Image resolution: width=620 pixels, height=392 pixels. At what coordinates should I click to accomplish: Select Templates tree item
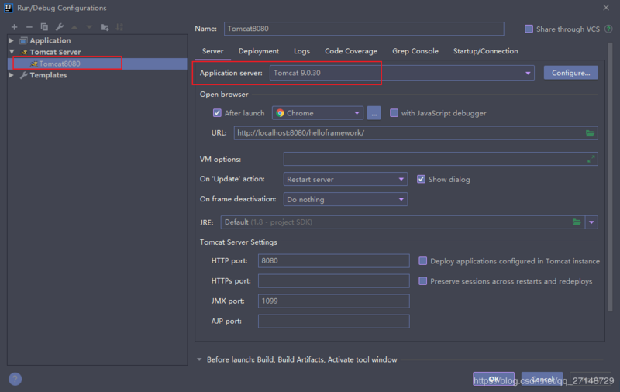coord(48,74)
